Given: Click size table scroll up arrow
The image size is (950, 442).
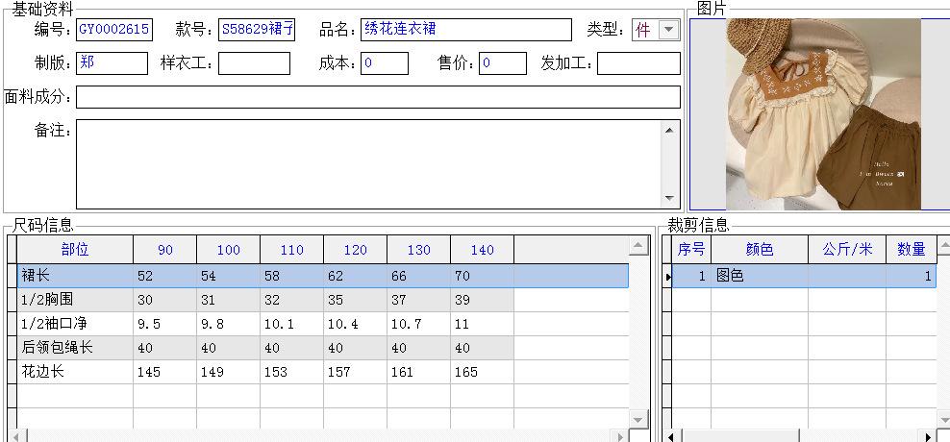Looking at the screenshot, I should (638, 247).
